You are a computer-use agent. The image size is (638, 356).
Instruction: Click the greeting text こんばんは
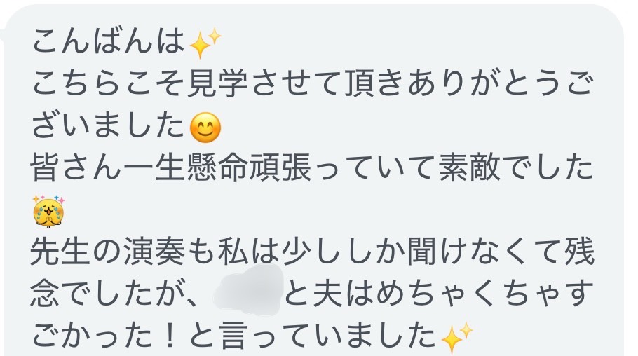tap(109, 41)
